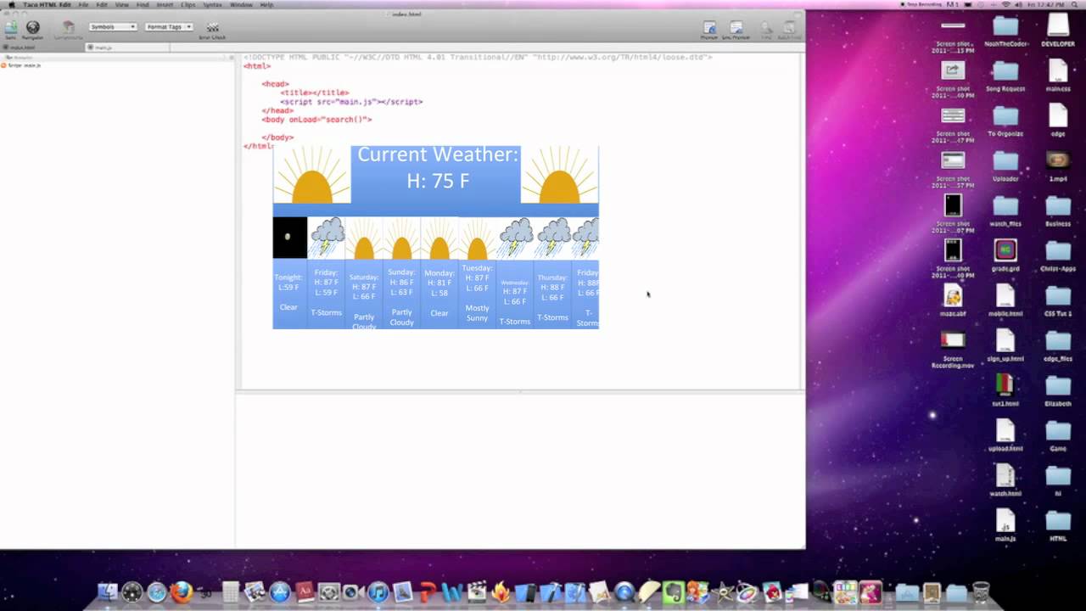The image size is (1086, 611).
Task: Select the sign_up.html file on desktop
Action: tap(1005, 345)
